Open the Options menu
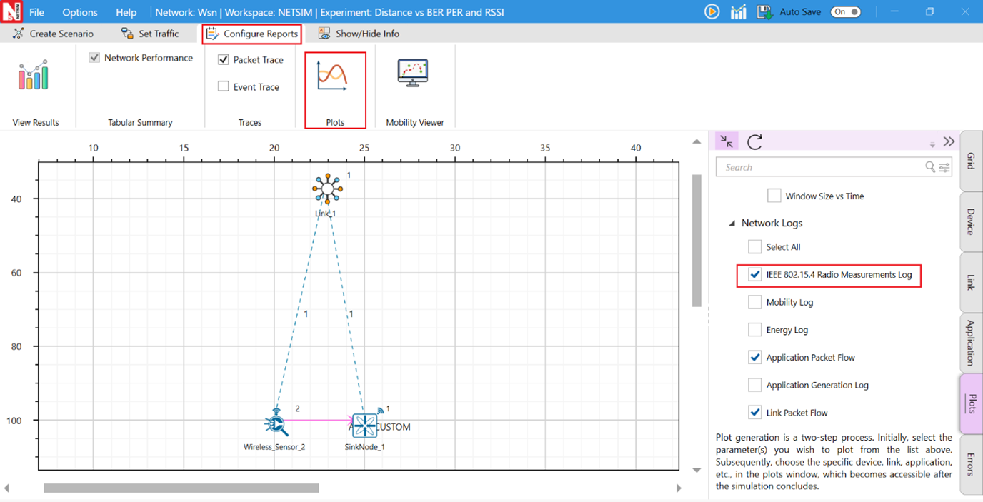This screenshot has width=983, height=502. pos(79,12)
